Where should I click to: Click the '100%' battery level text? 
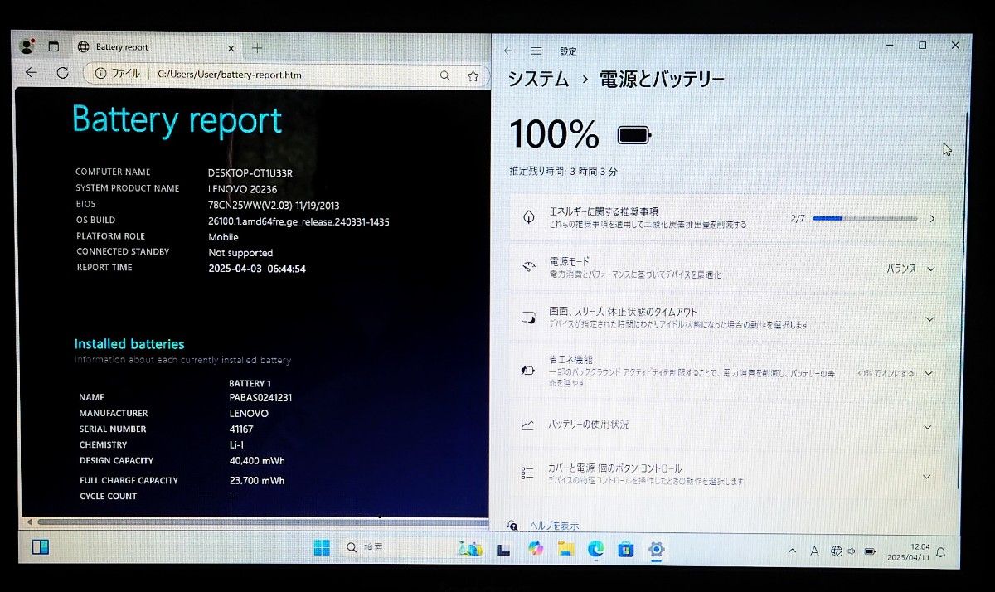pyautogui.click(x=554, y=134)
